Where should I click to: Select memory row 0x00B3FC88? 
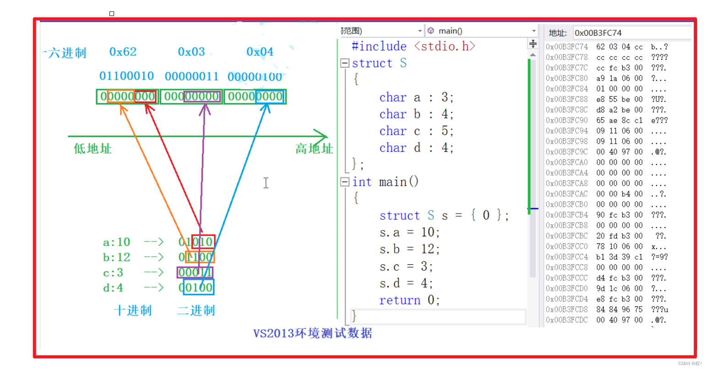[x=607, y=99]
